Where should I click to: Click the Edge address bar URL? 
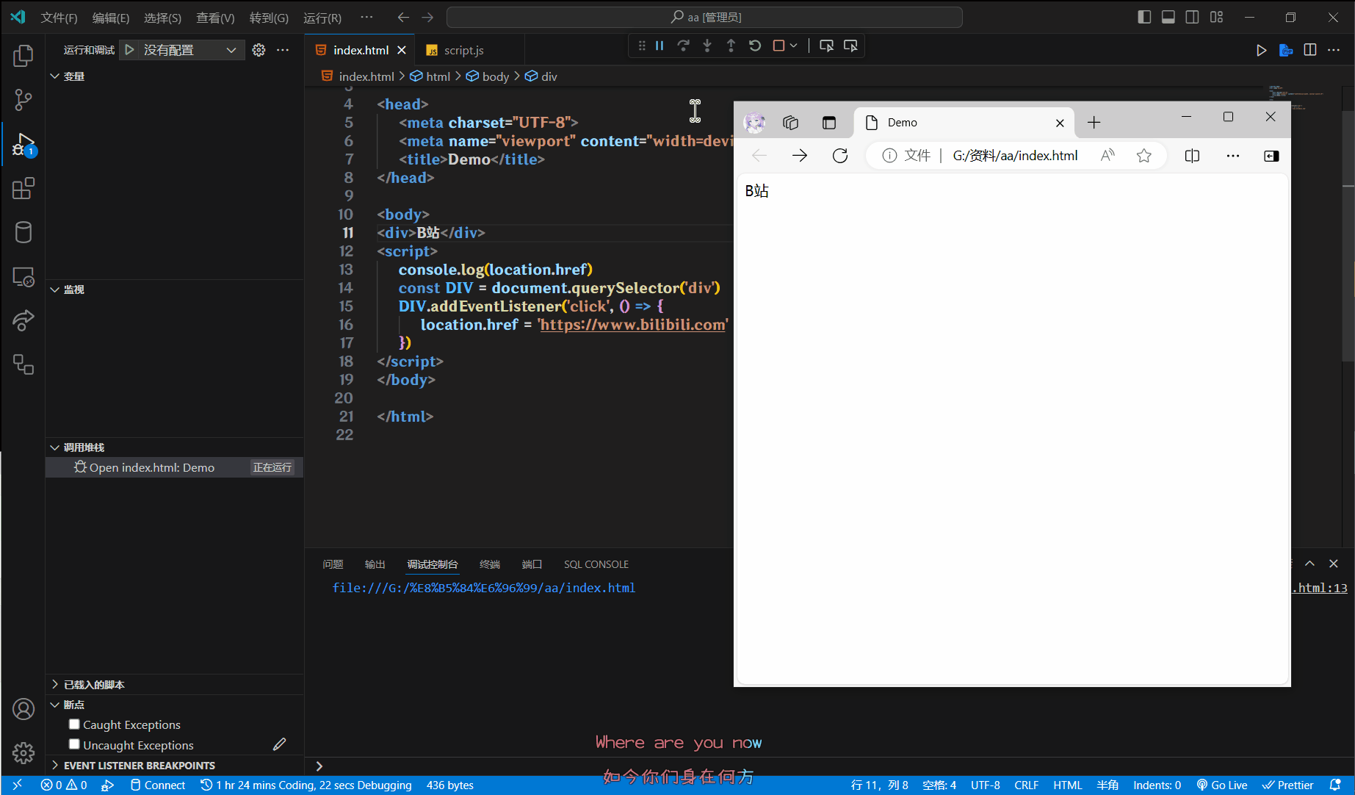pos(1015,156)
